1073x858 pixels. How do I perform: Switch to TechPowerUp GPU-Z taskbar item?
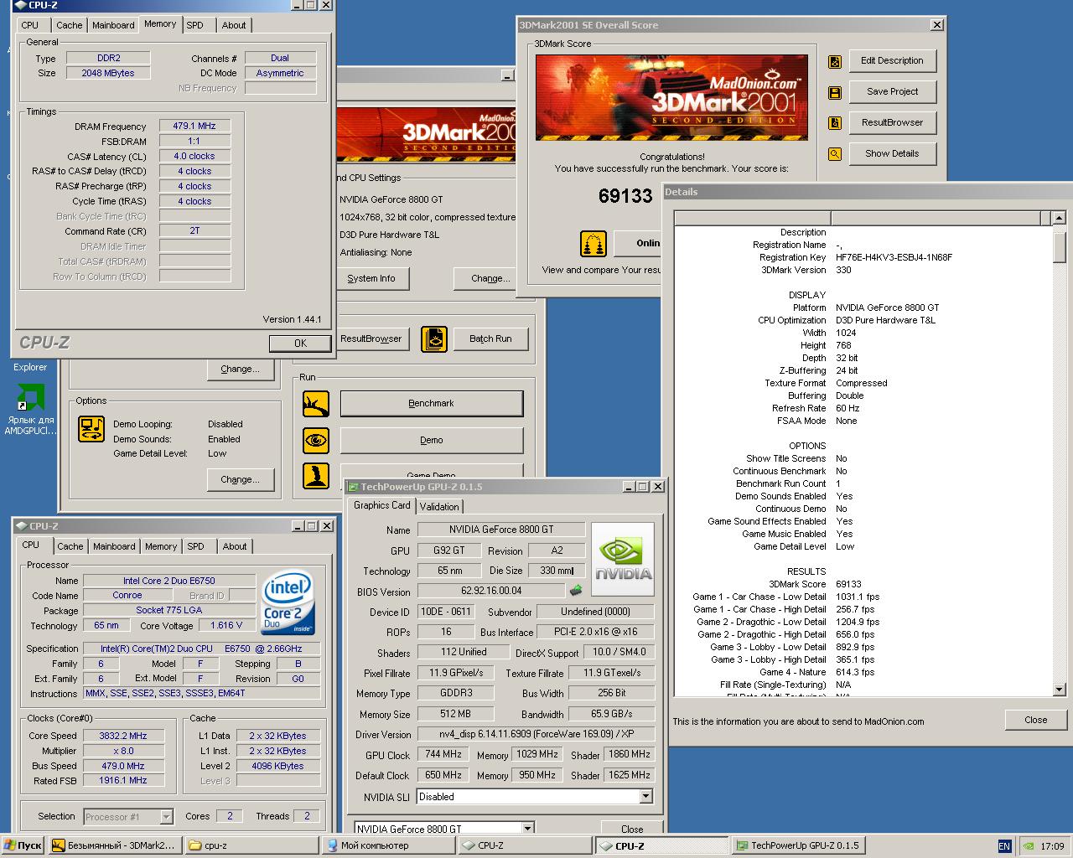pos(799,846)
